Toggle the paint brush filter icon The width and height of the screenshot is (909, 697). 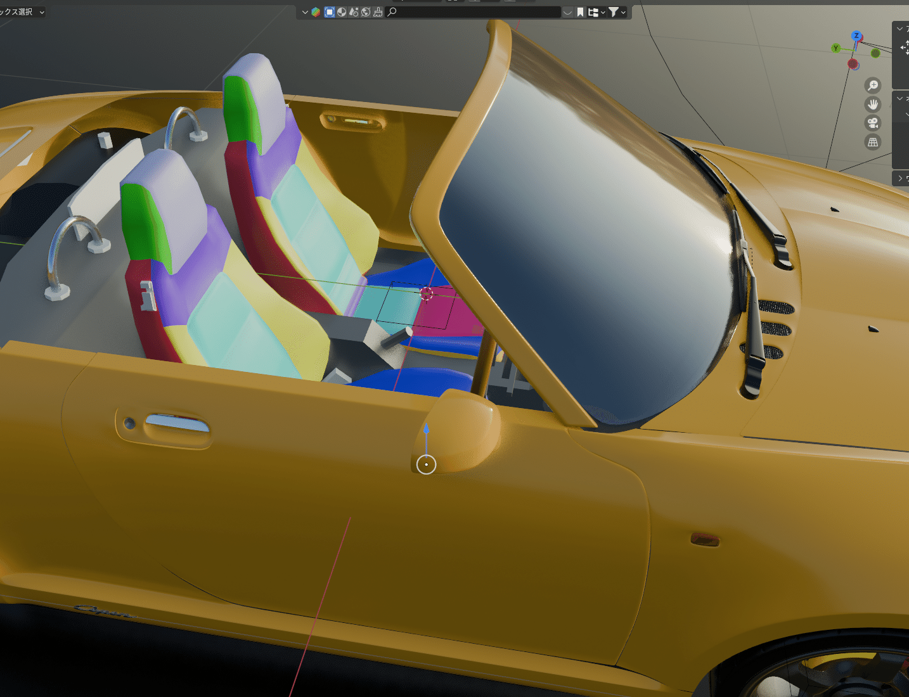coord(378,12)
